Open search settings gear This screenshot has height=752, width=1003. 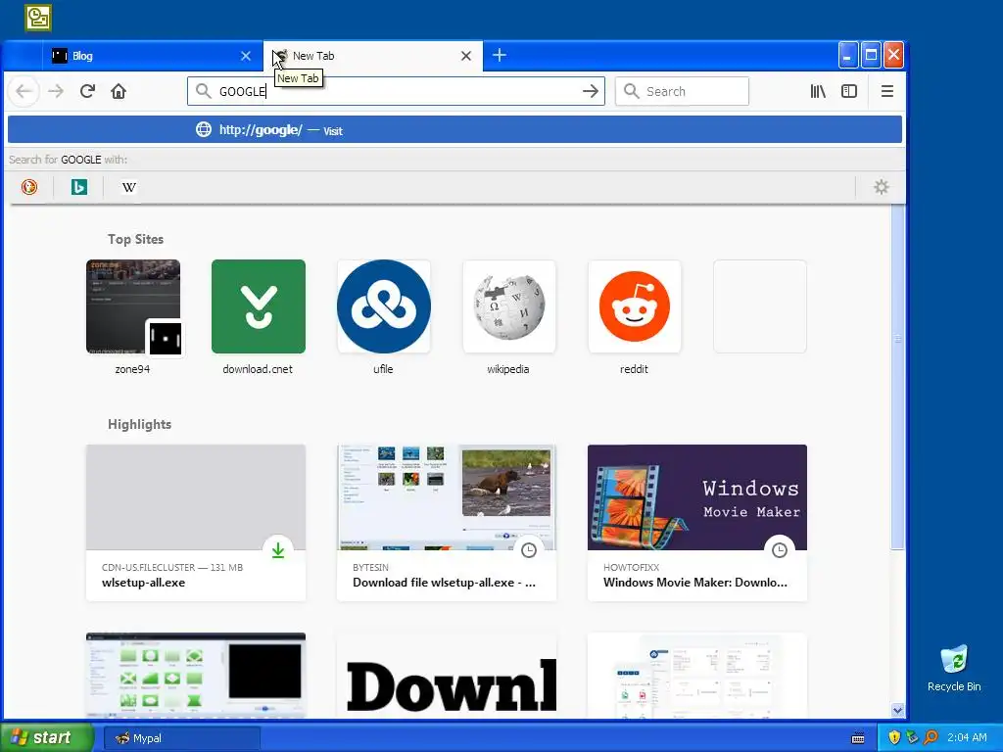coord(882,187)
